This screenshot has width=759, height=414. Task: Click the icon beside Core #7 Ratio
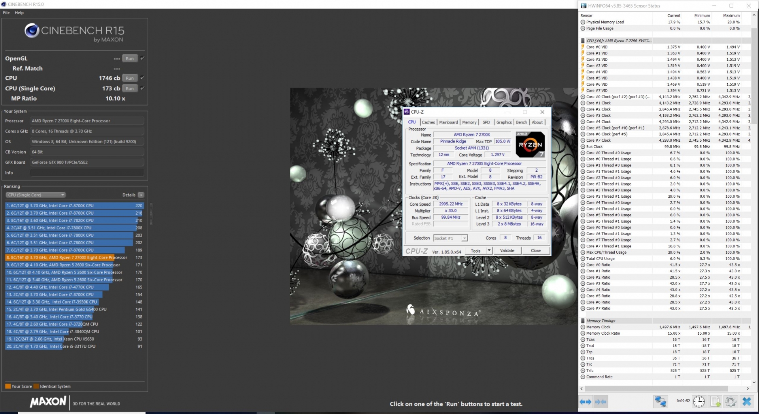[583, 308]
